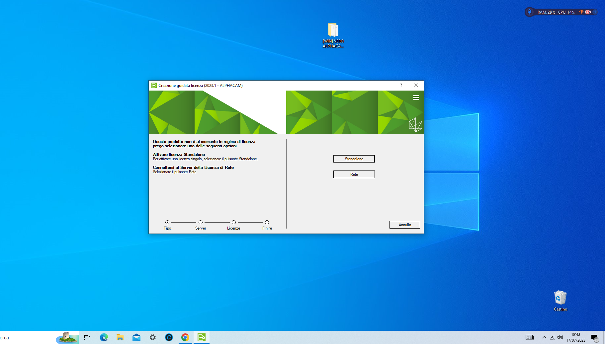Select the Tipo step radio indicator
605x344 pixels.
point(167,222)
